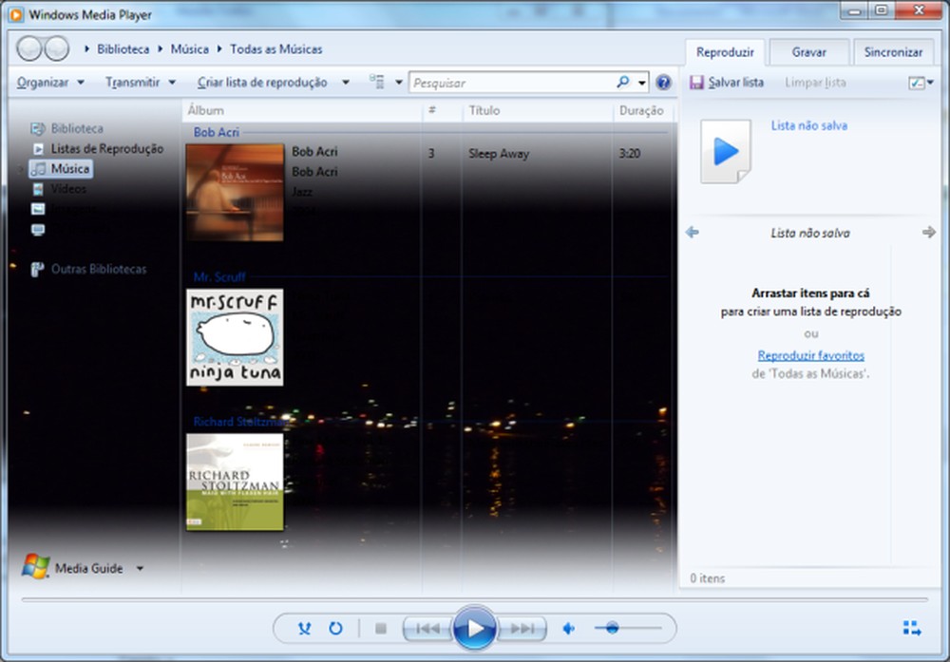
Task: Open the Mr. Scruff Ninja Tuna album cover
Action: point(234,336)
